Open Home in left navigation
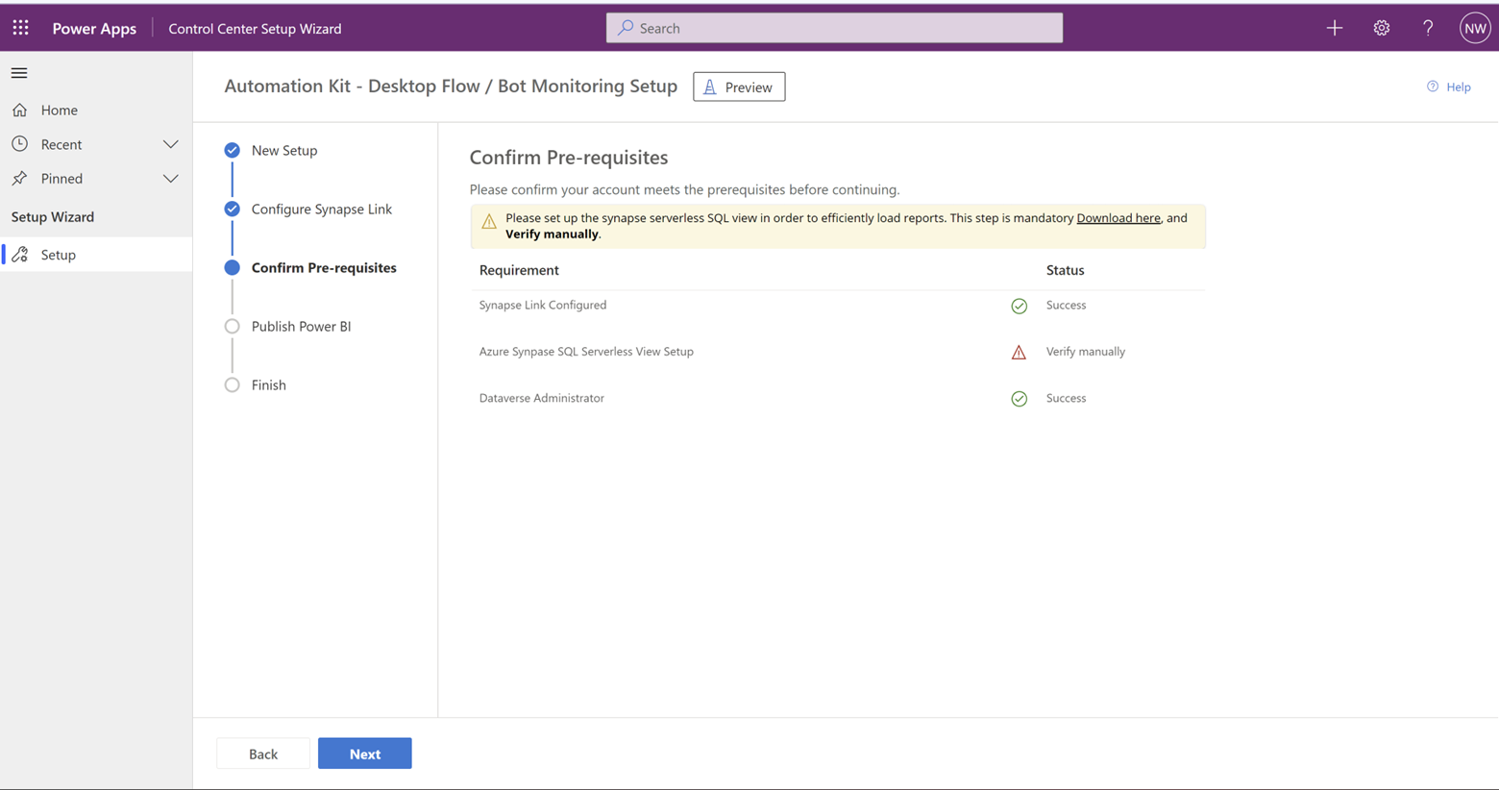 click(96, 110)
